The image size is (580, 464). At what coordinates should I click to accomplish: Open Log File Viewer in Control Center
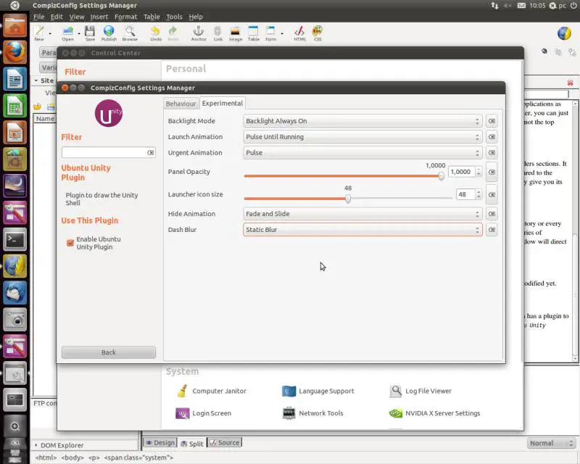pos(420,391)
